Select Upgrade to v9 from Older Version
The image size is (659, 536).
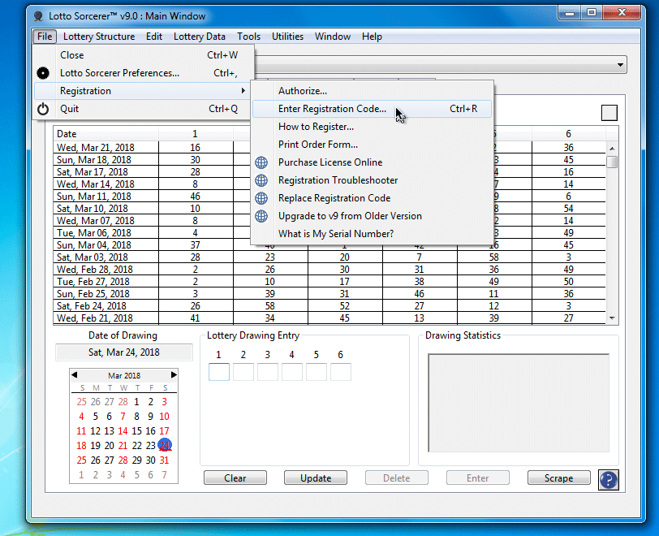pyautogui.click(x=372, y=216)
